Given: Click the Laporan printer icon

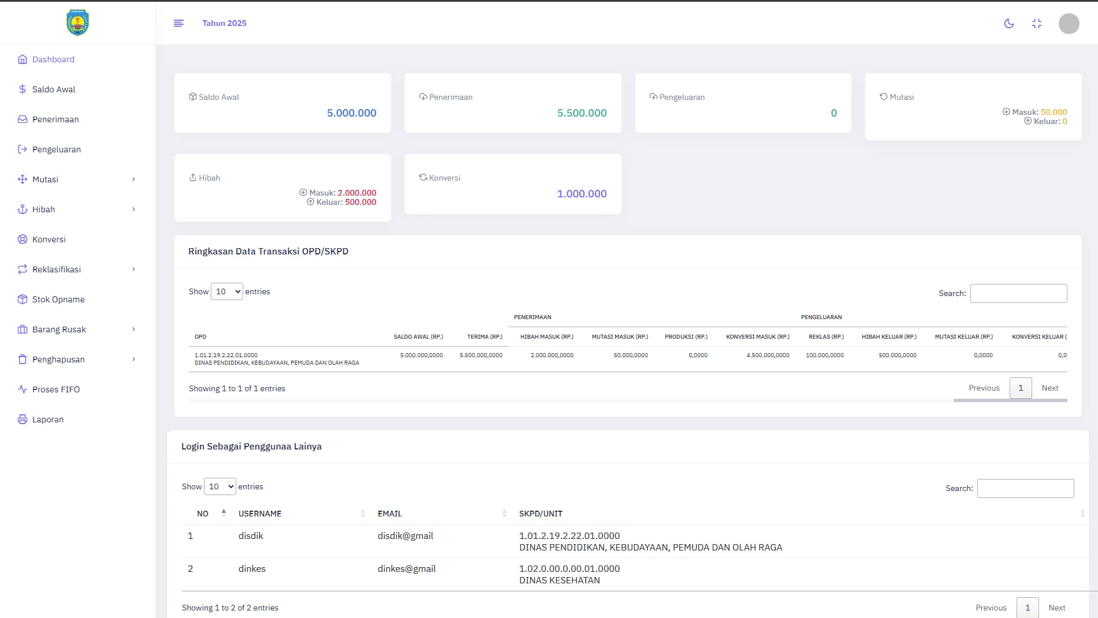Looking at the screenshot, I should point(23,420).
